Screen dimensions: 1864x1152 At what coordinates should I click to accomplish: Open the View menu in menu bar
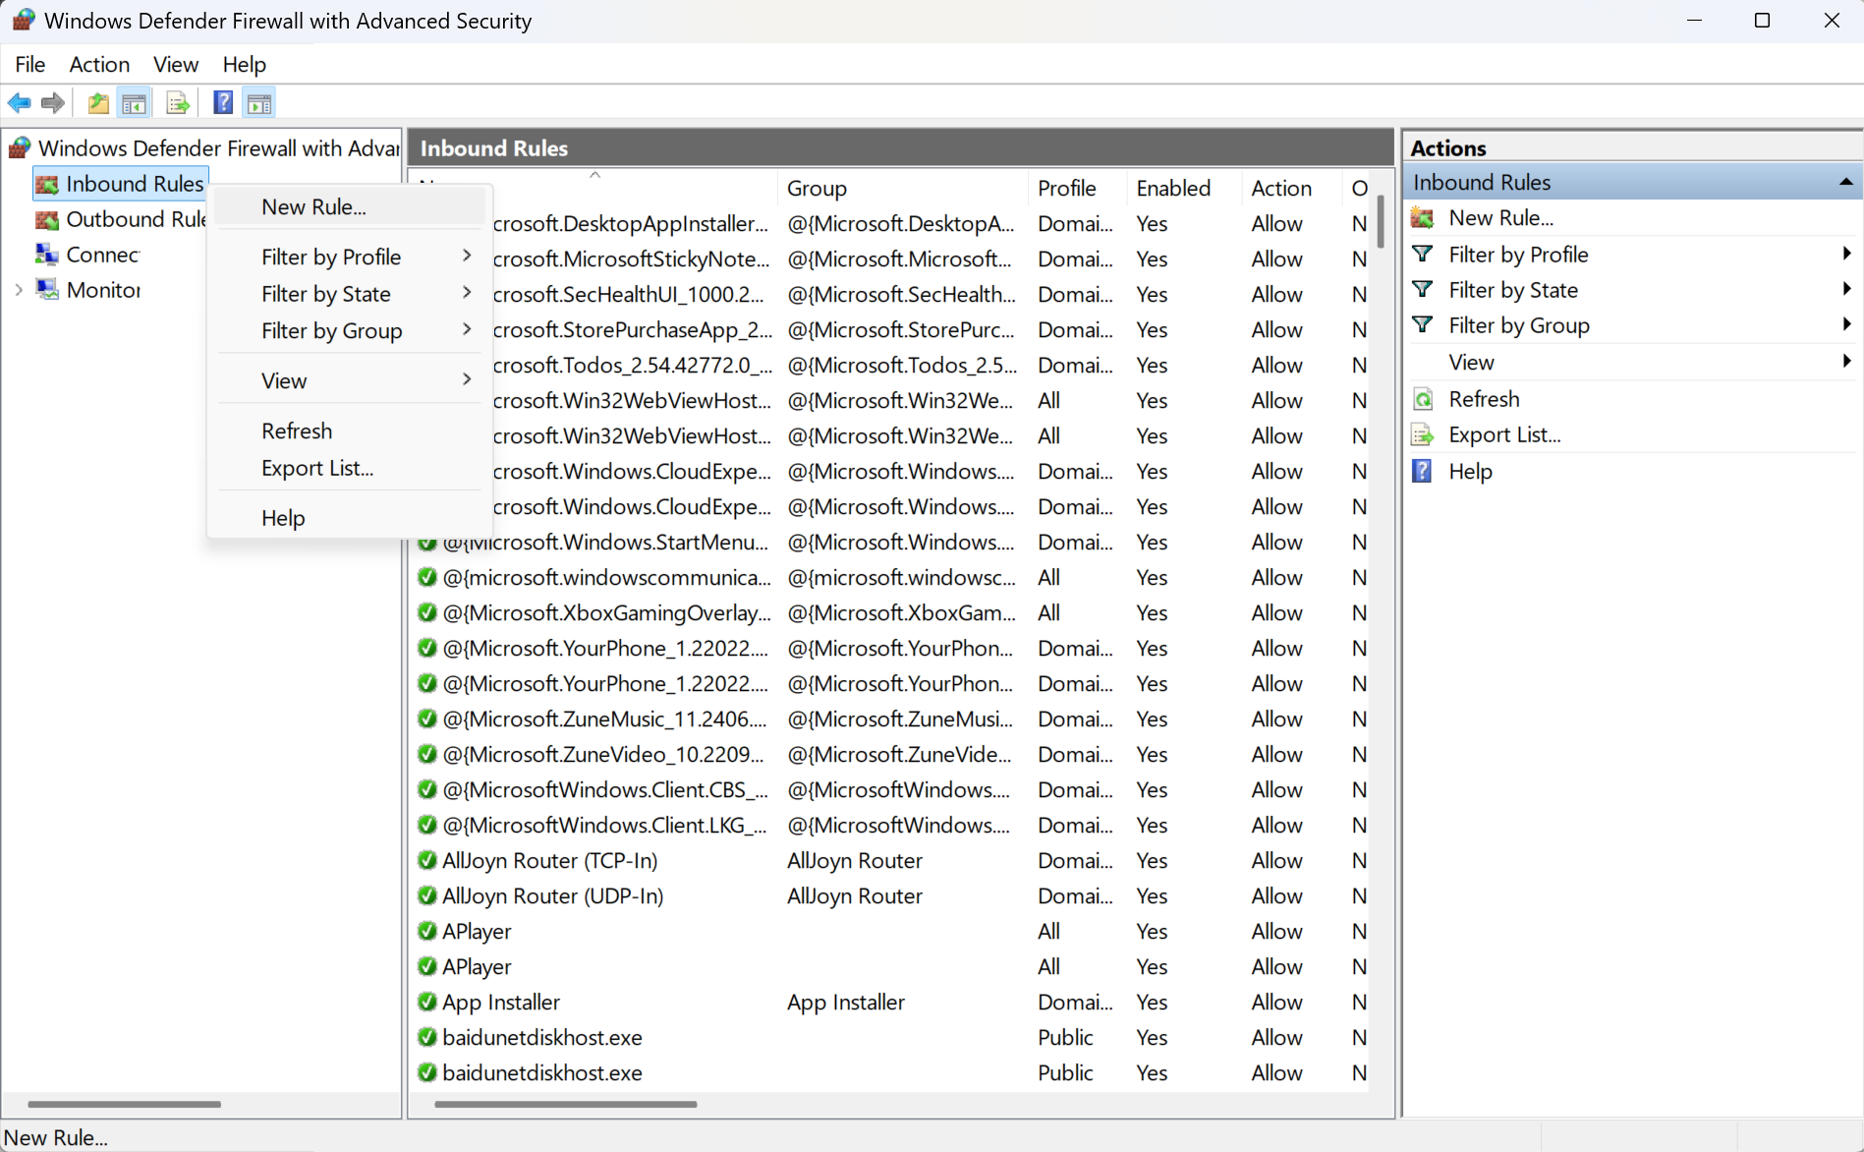click(x=176, y=64)
